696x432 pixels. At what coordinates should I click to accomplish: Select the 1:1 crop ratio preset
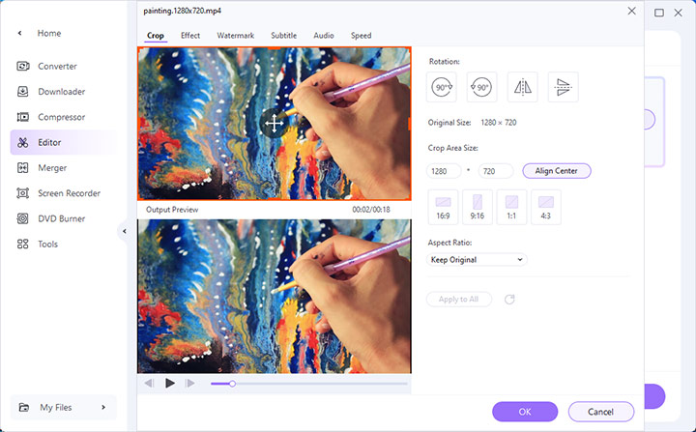(x=511, y=207)
